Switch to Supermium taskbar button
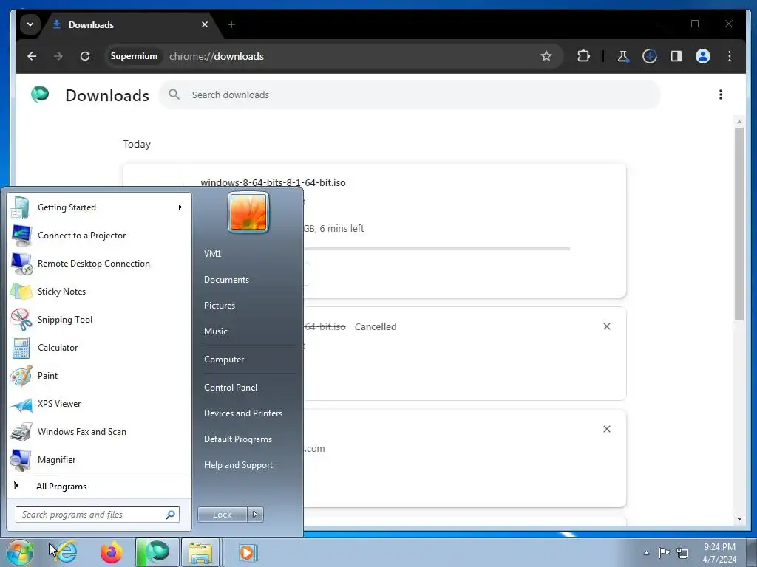Image resolution: width=757 pixels, height=567 pixels. 157,552
